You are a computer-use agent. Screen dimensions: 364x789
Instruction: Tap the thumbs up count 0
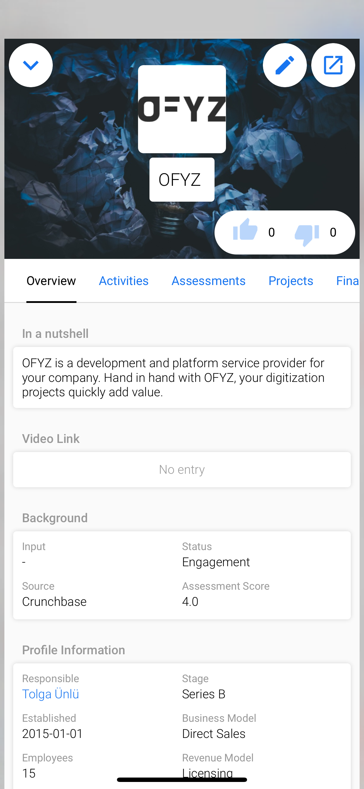[271, 232]
